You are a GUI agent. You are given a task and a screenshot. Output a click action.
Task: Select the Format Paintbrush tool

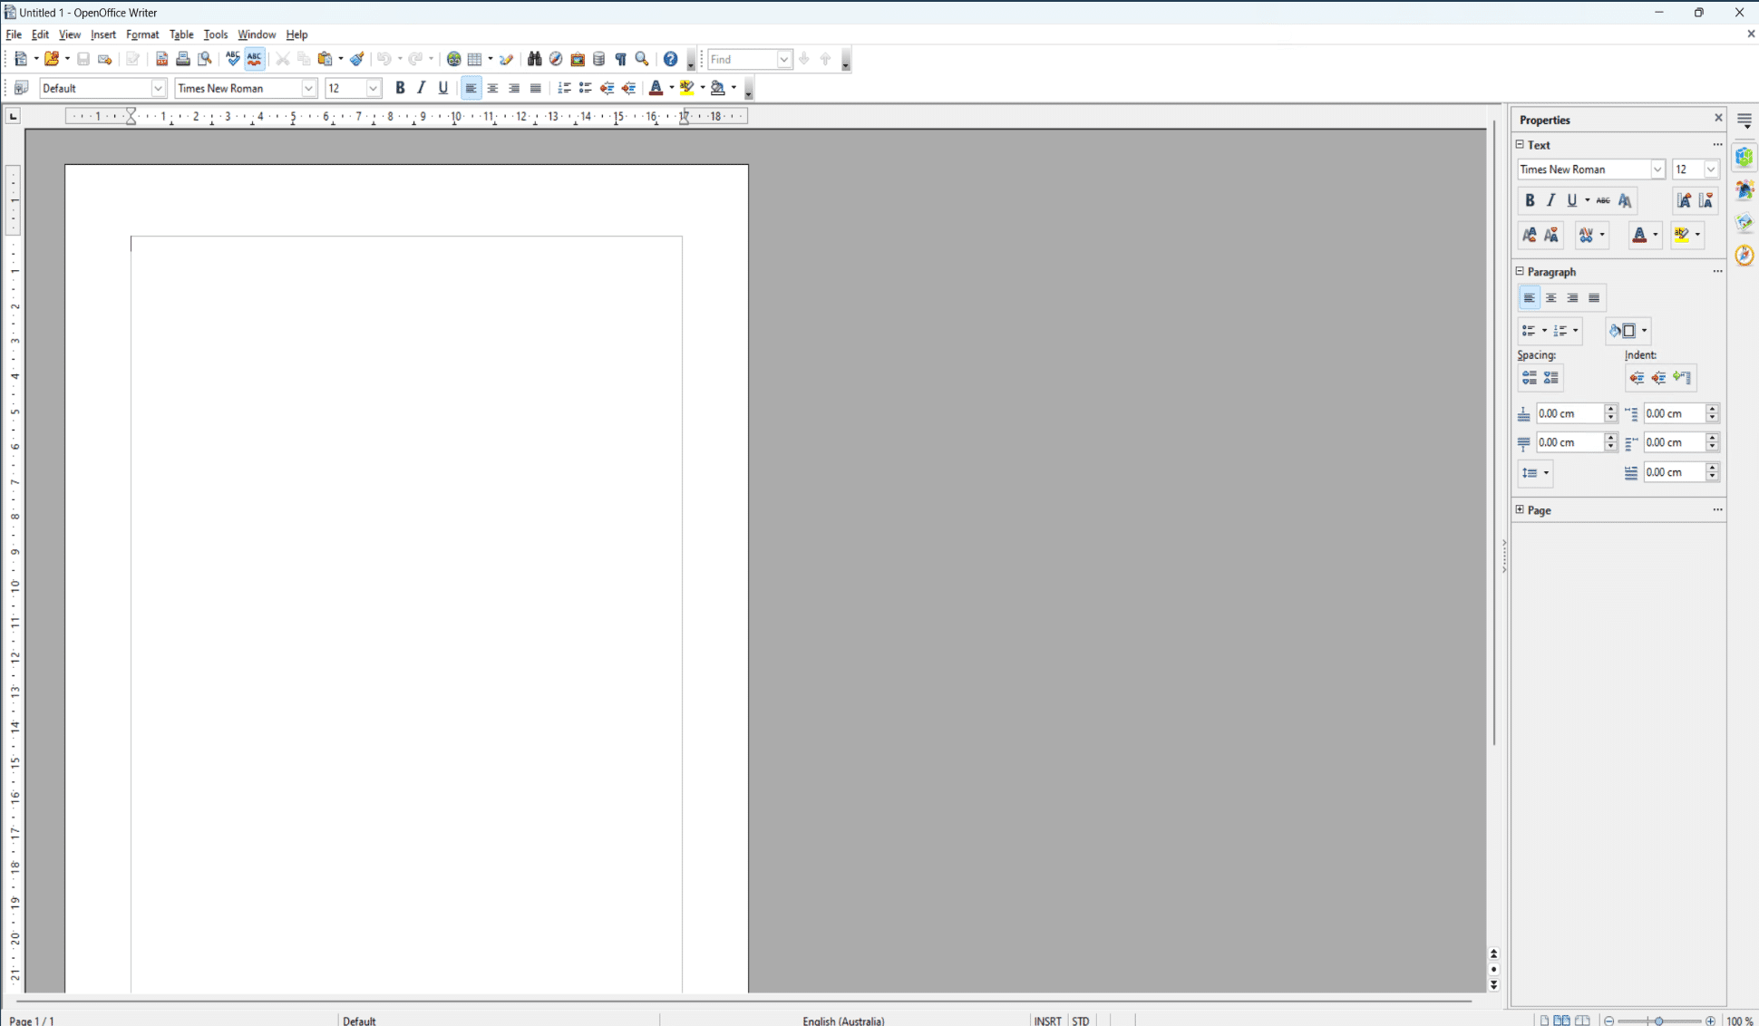[355, 59]
